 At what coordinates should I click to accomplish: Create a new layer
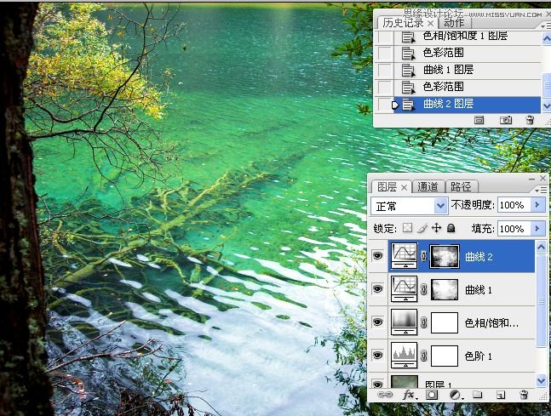click(x=501, y=396)
